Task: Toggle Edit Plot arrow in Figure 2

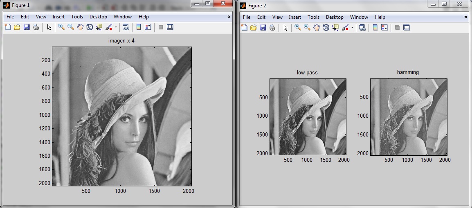Action: click(x=285, y=28)
